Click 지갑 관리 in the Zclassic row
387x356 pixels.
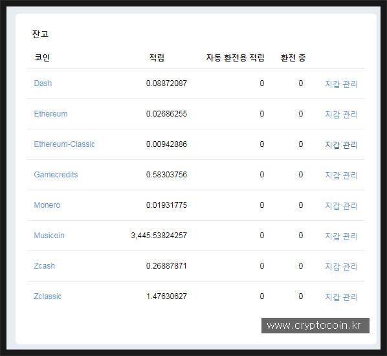coord(341,296)
